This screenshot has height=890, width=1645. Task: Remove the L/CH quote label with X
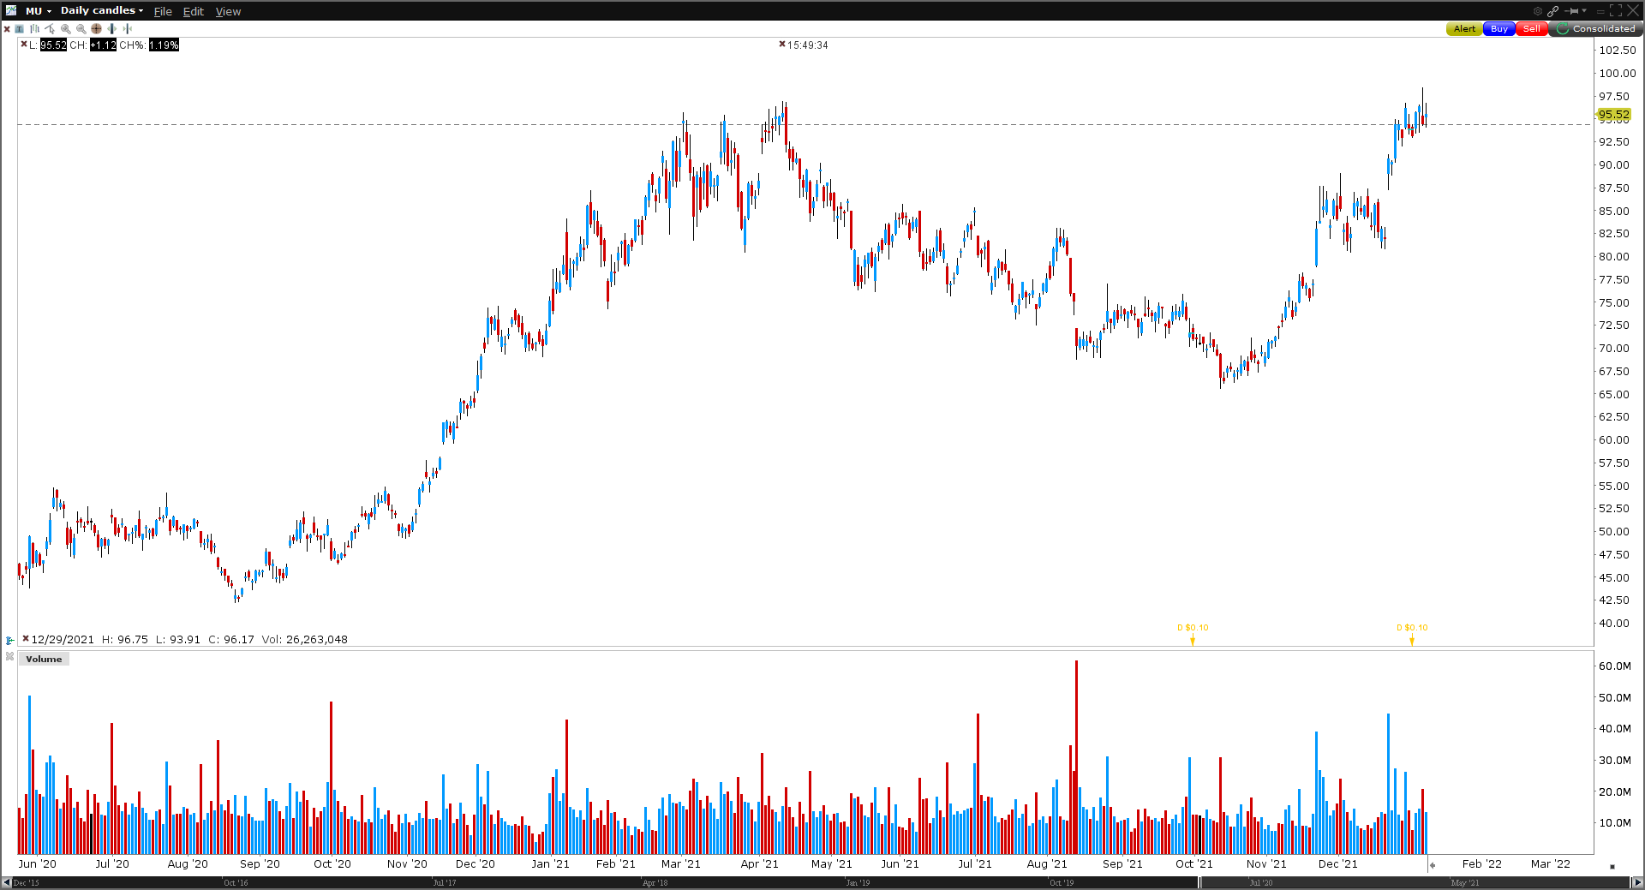(24, 44)
